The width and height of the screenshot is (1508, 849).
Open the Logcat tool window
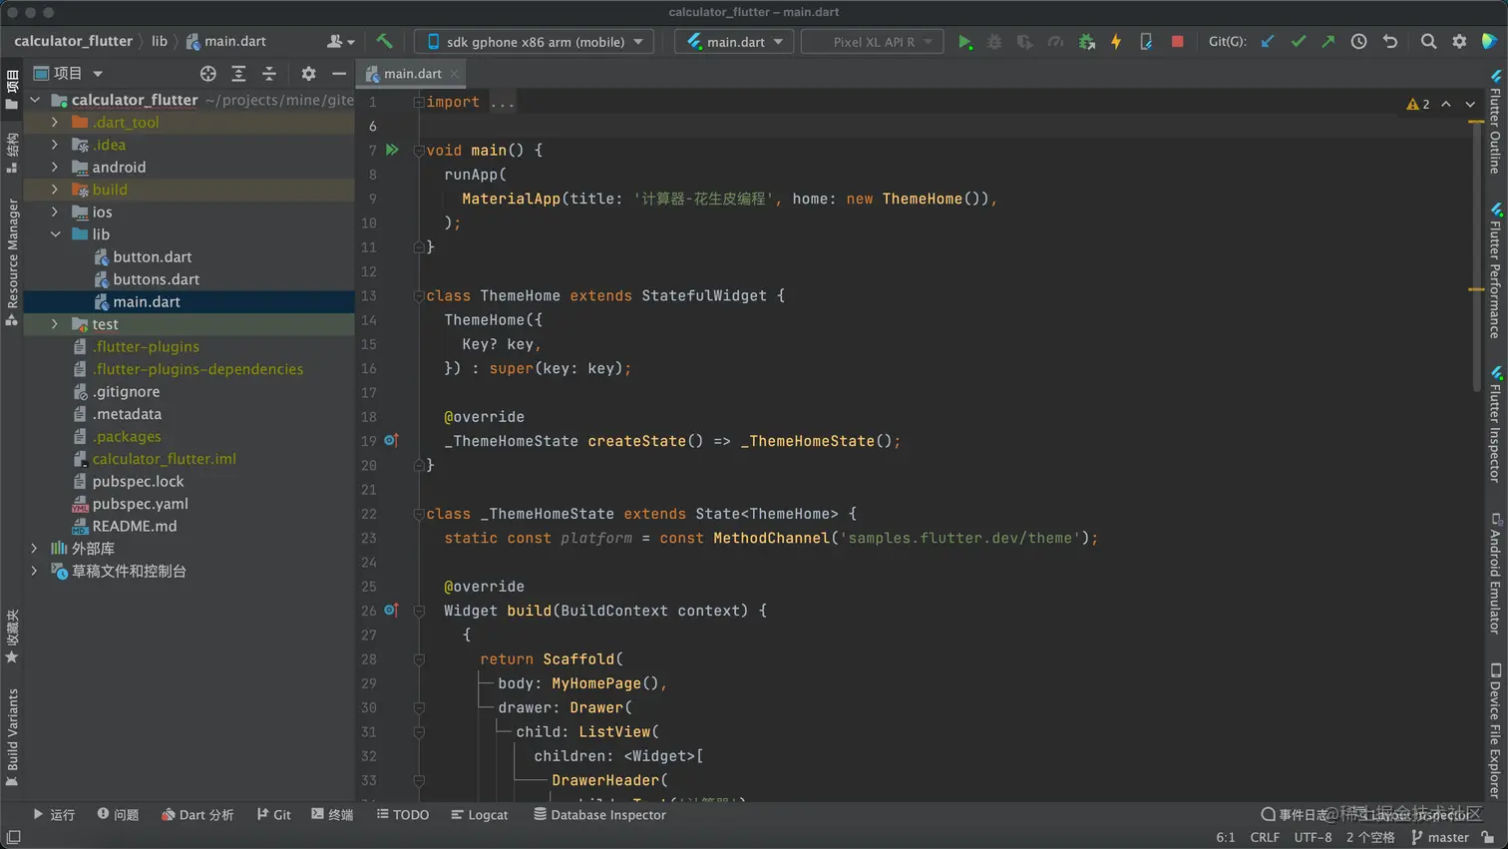[479, 815]
